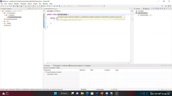The width and height of the screenshot is (172, 96).
Task: Click the Project Explorer filter icon
Action: [x=33, y=9]
